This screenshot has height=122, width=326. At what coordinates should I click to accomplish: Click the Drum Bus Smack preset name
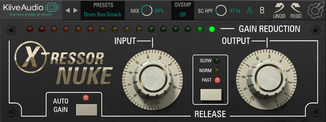[x=103, y=14]
